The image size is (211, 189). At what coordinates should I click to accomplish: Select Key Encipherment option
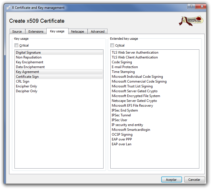pos(30,62)
